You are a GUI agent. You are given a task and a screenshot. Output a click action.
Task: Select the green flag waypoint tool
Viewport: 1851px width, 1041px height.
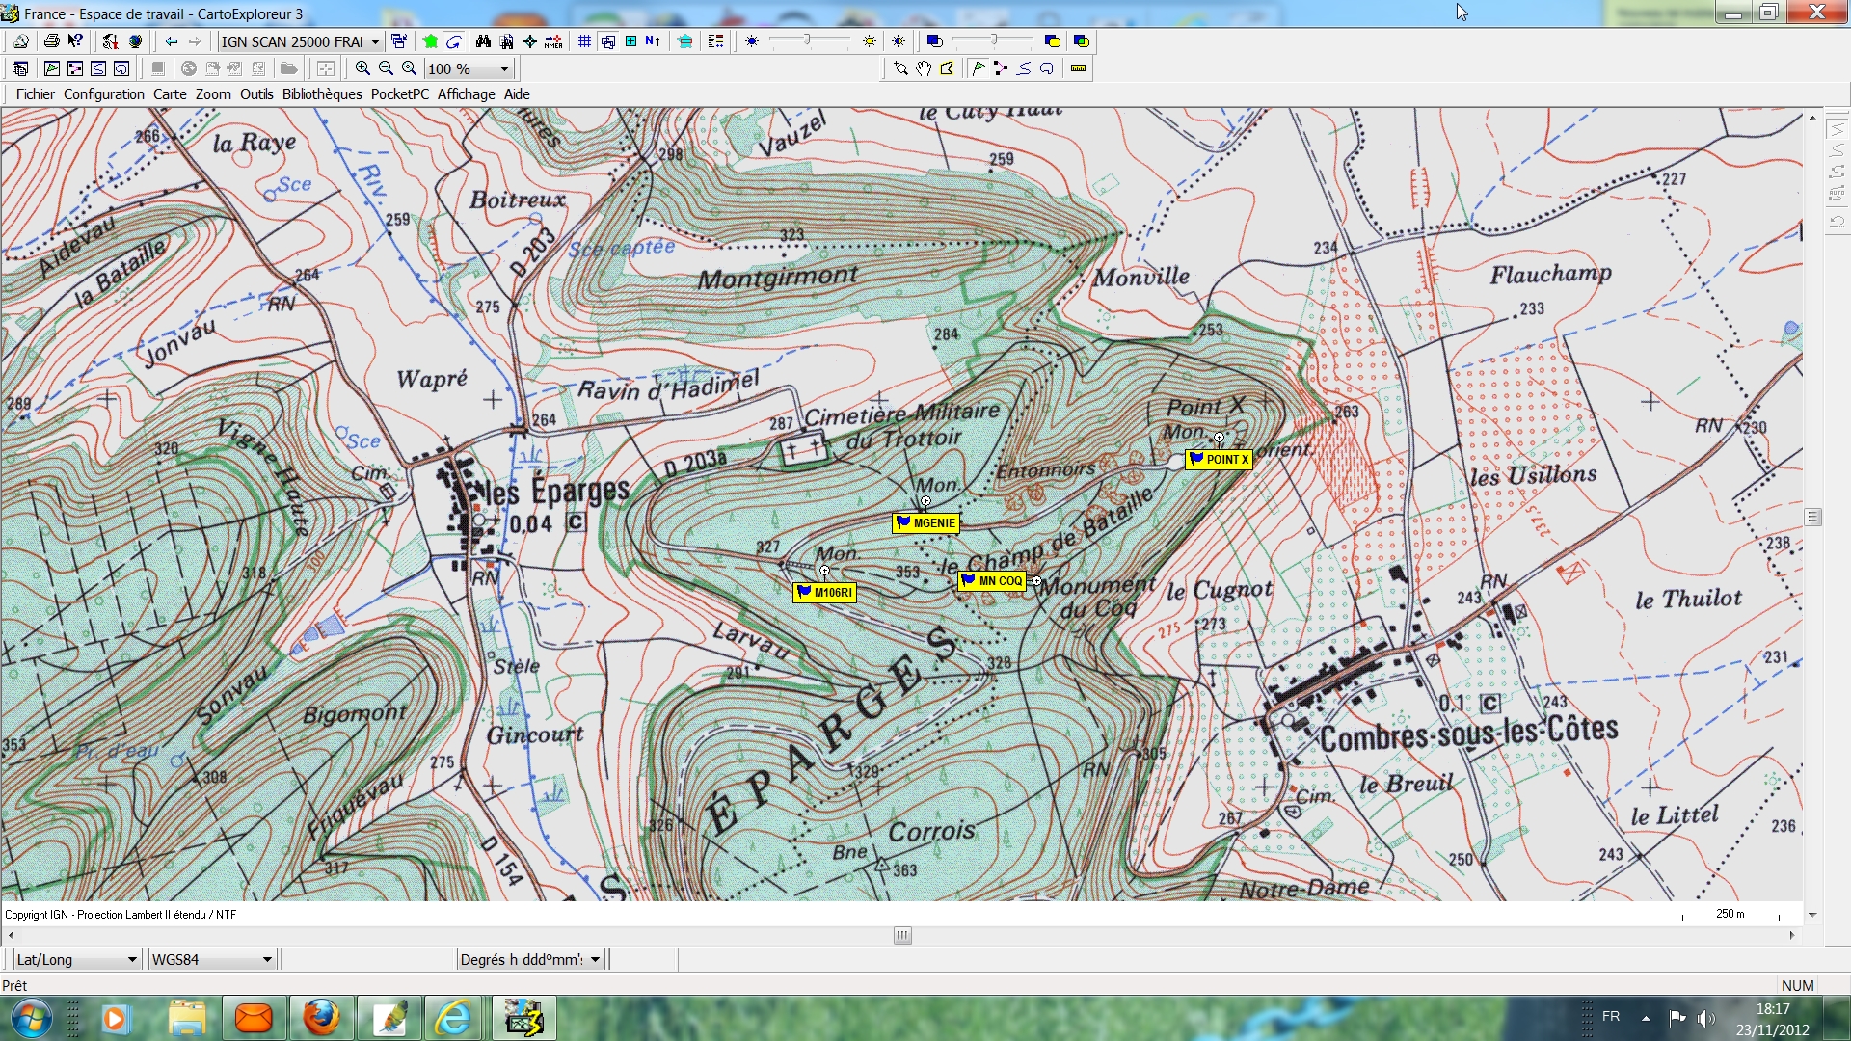coord(978,68)
